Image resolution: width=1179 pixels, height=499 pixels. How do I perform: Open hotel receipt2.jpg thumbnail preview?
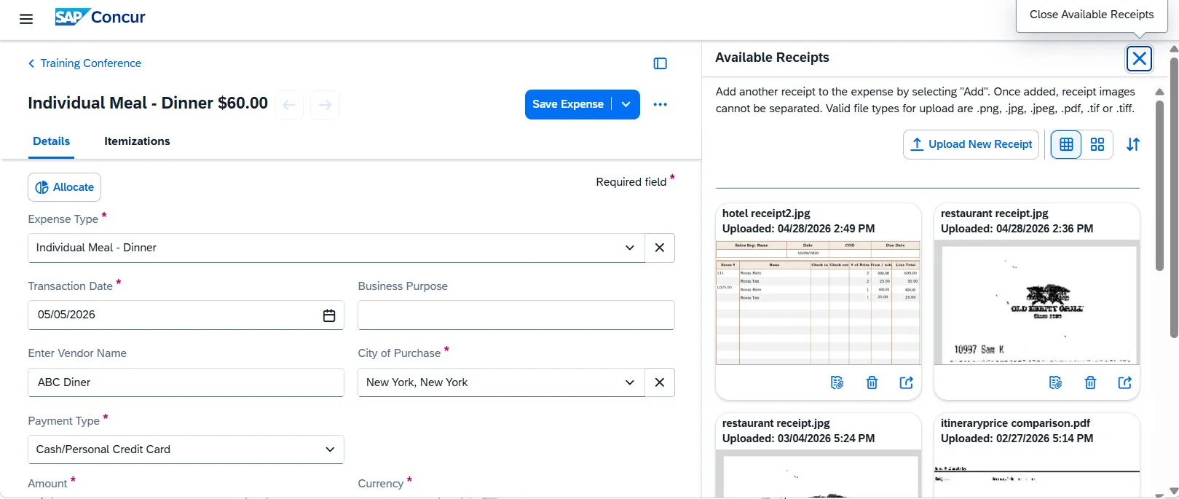click(819, 302)
